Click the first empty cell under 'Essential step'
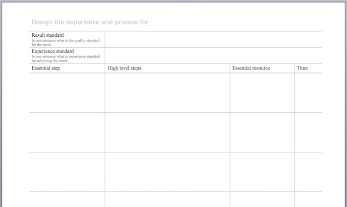This screenshot has width=347, height=207. pos(67,93)
